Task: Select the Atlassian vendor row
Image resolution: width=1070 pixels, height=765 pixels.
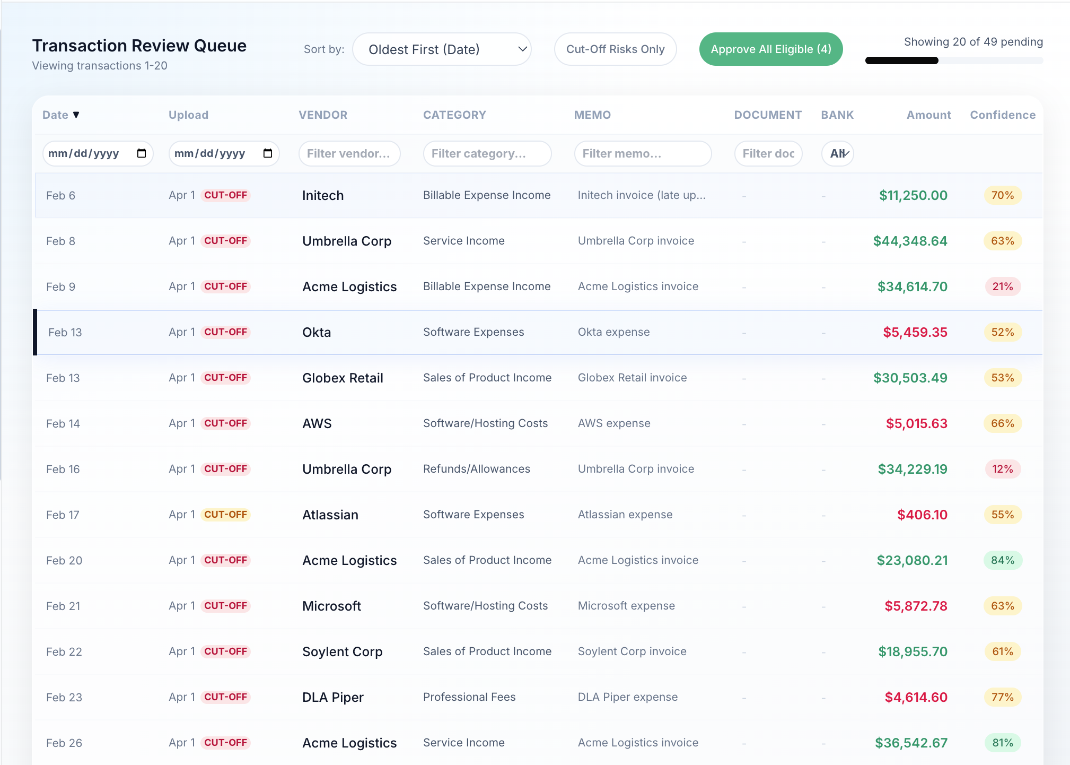Action: point(538,515)
